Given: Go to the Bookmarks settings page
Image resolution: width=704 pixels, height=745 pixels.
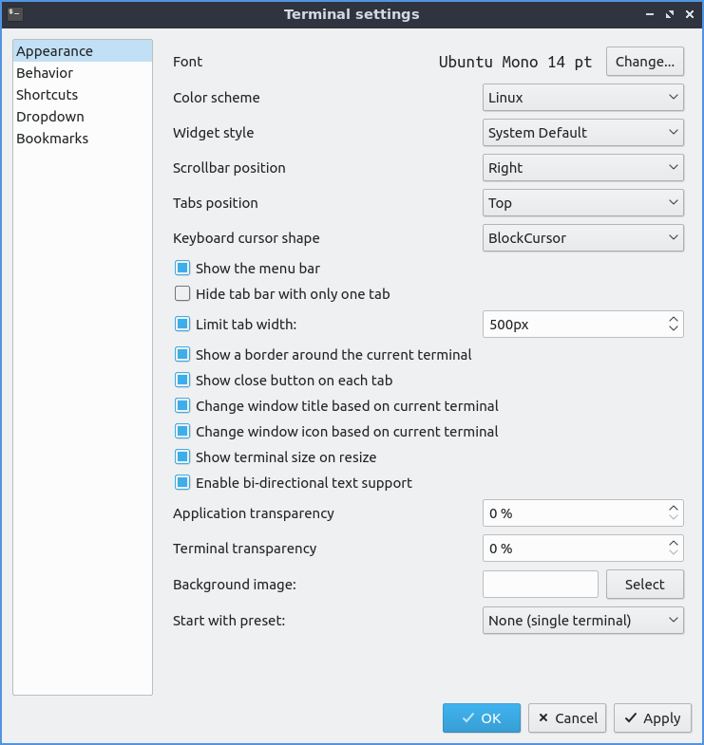Looking at the screenshot, I should pos(52,139).
